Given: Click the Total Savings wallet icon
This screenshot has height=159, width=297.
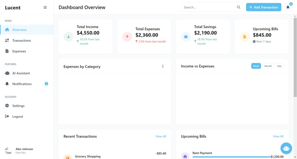Looking at the screenshot, I should tap(186, 37).
